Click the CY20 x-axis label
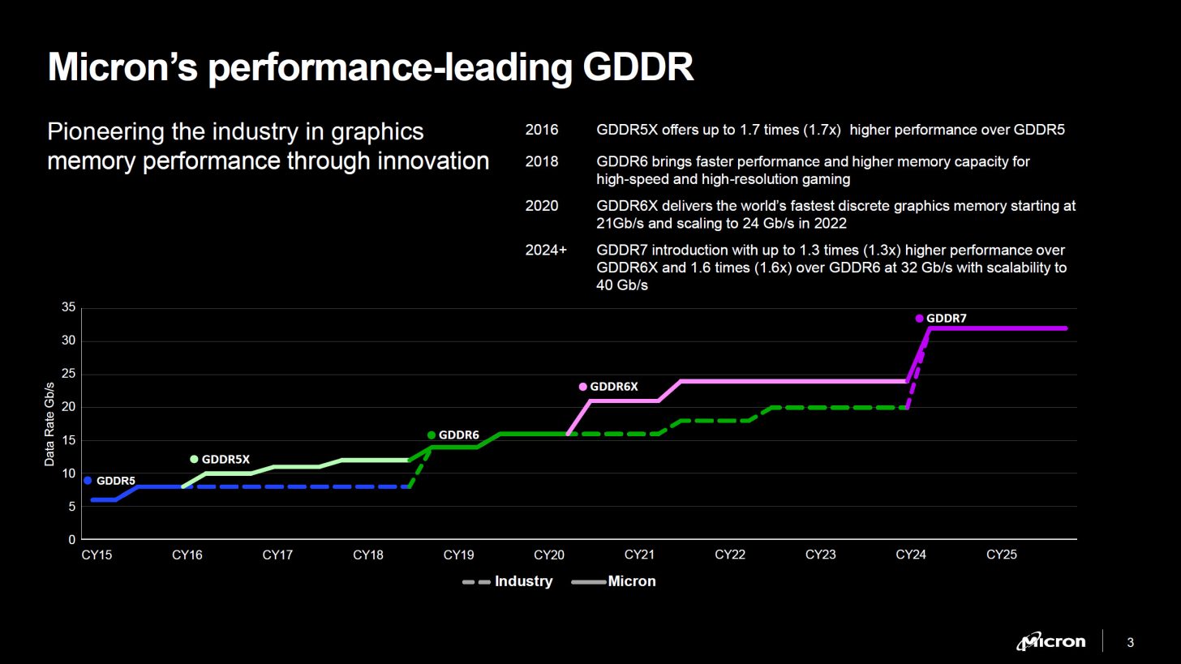Screen dimensions: 1181x664 coord(549,555)
